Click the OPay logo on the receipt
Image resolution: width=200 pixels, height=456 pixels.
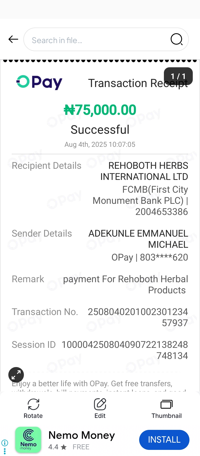[39, 82]
